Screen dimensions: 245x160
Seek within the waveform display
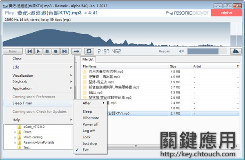tap(116, 34)
